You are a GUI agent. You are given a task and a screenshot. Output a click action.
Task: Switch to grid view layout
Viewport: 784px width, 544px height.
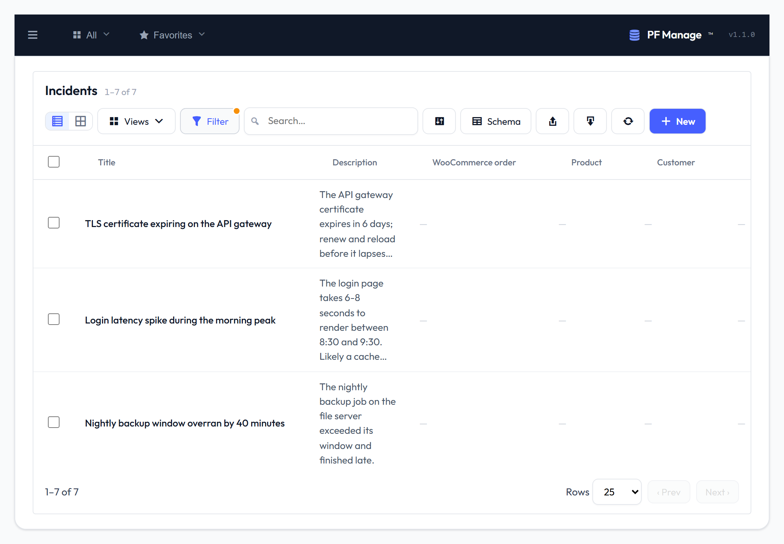coord(81,121)
